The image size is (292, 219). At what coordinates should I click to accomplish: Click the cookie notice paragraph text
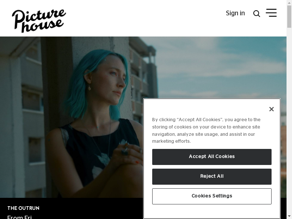click(206, 130)
